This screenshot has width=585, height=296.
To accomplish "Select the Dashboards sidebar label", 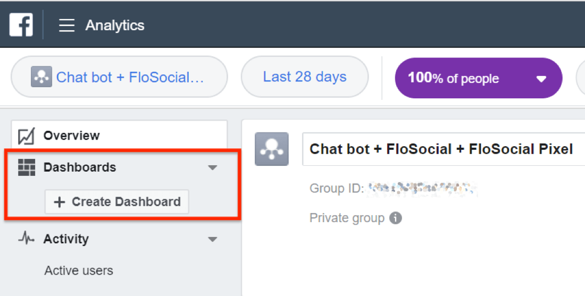I will pos(80,167).
